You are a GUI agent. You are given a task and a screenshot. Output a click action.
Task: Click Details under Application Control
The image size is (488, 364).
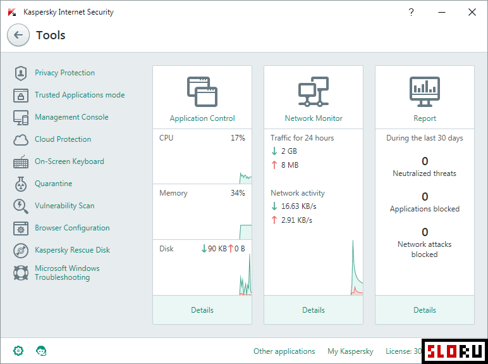(x=202, y=310)
